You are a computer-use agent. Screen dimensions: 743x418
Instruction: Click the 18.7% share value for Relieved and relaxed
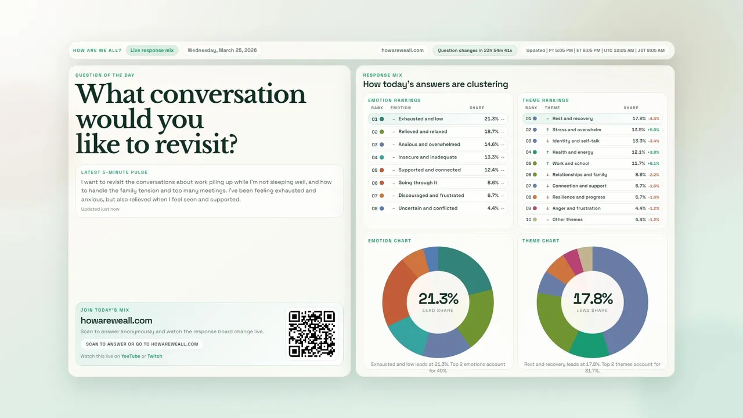[x=491, y=132]
